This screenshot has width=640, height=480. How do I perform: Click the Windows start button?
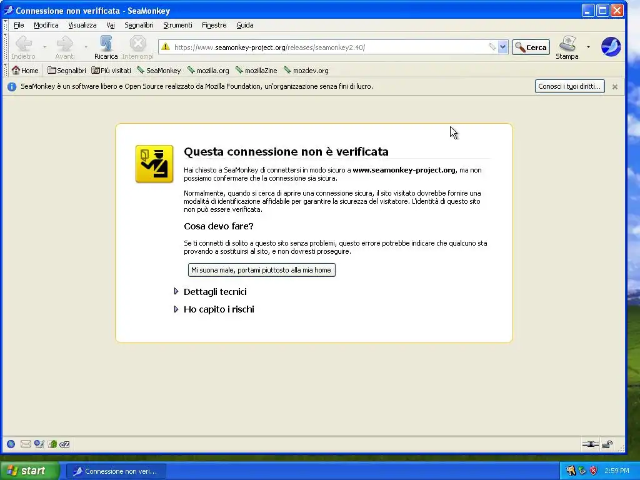pos(29,471)
